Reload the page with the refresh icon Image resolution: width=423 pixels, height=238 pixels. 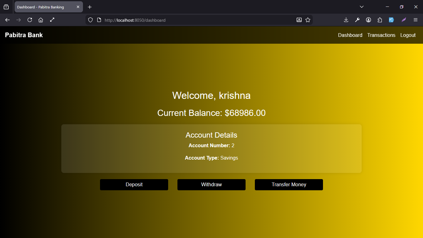(30, 20)
